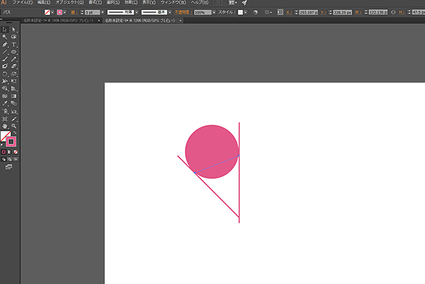Click the Recolor Artwork wheel icon
Screen dimensions: 425x284
pyautogui.click(x=254, y=12)
